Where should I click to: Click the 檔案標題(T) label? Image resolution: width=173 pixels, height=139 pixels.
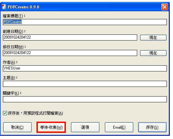point(14,16)
